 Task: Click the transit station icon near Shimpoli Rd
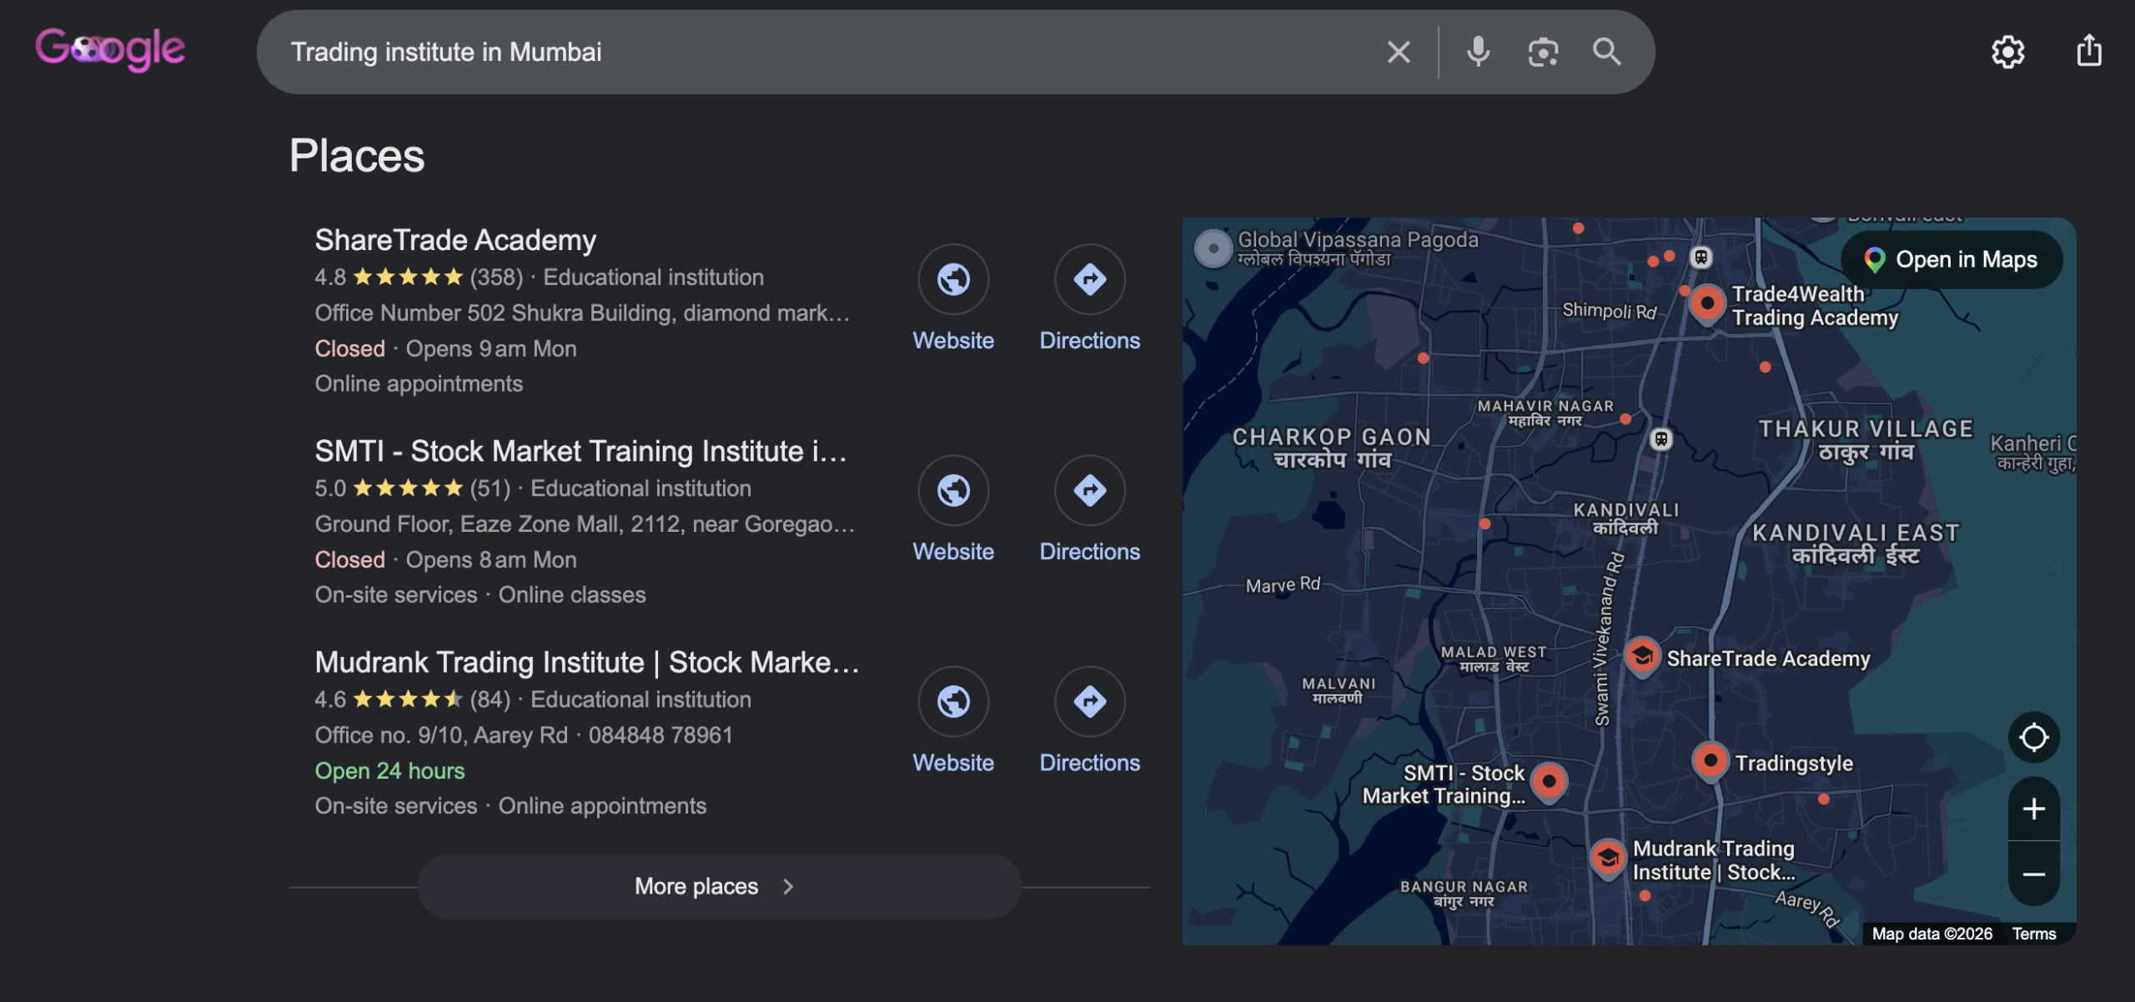click(1700, 258)
